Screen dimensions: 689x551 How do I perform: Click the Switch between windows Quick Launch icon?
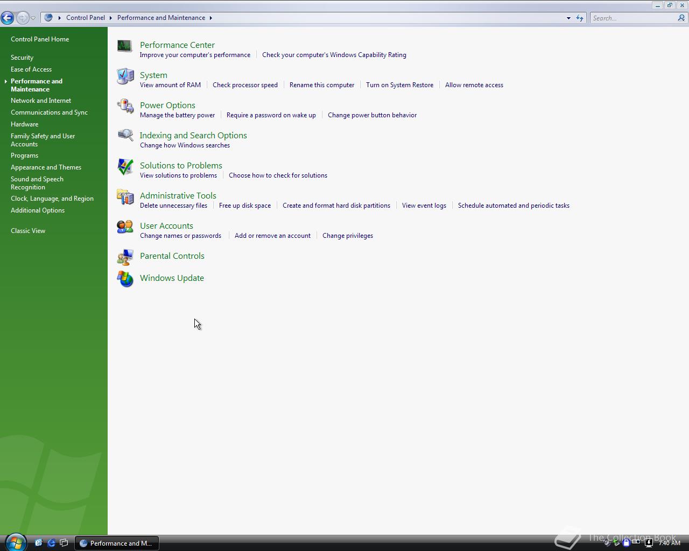(64, 543)
